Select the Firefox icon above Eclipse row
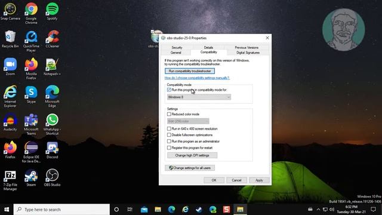The image size is (382, 215). click(10, 150)
